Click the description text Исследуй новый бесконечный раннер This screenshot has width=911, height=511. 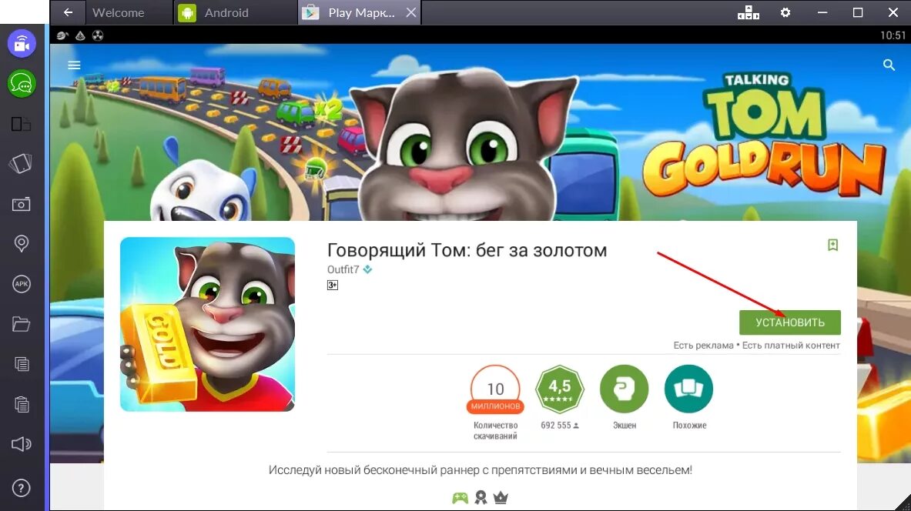click(481, 469)
